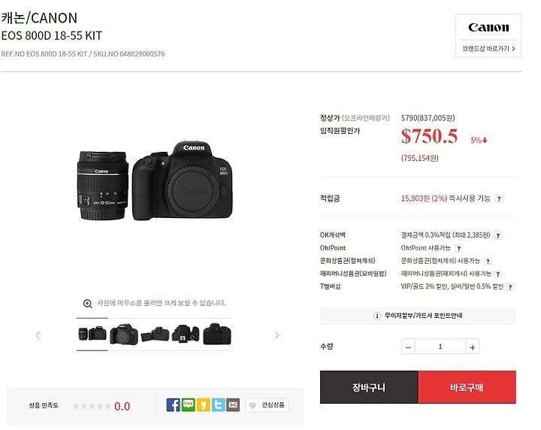Viewport: 541px width, 430px height.
Task: Open help icon beside T멤버십 discount
Action: coord(510,286)
